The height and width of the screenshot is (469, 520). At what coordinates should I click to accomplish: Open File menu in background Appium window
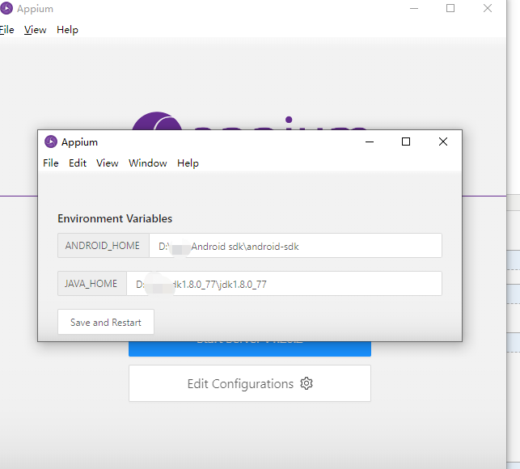[x=7, y=30]
